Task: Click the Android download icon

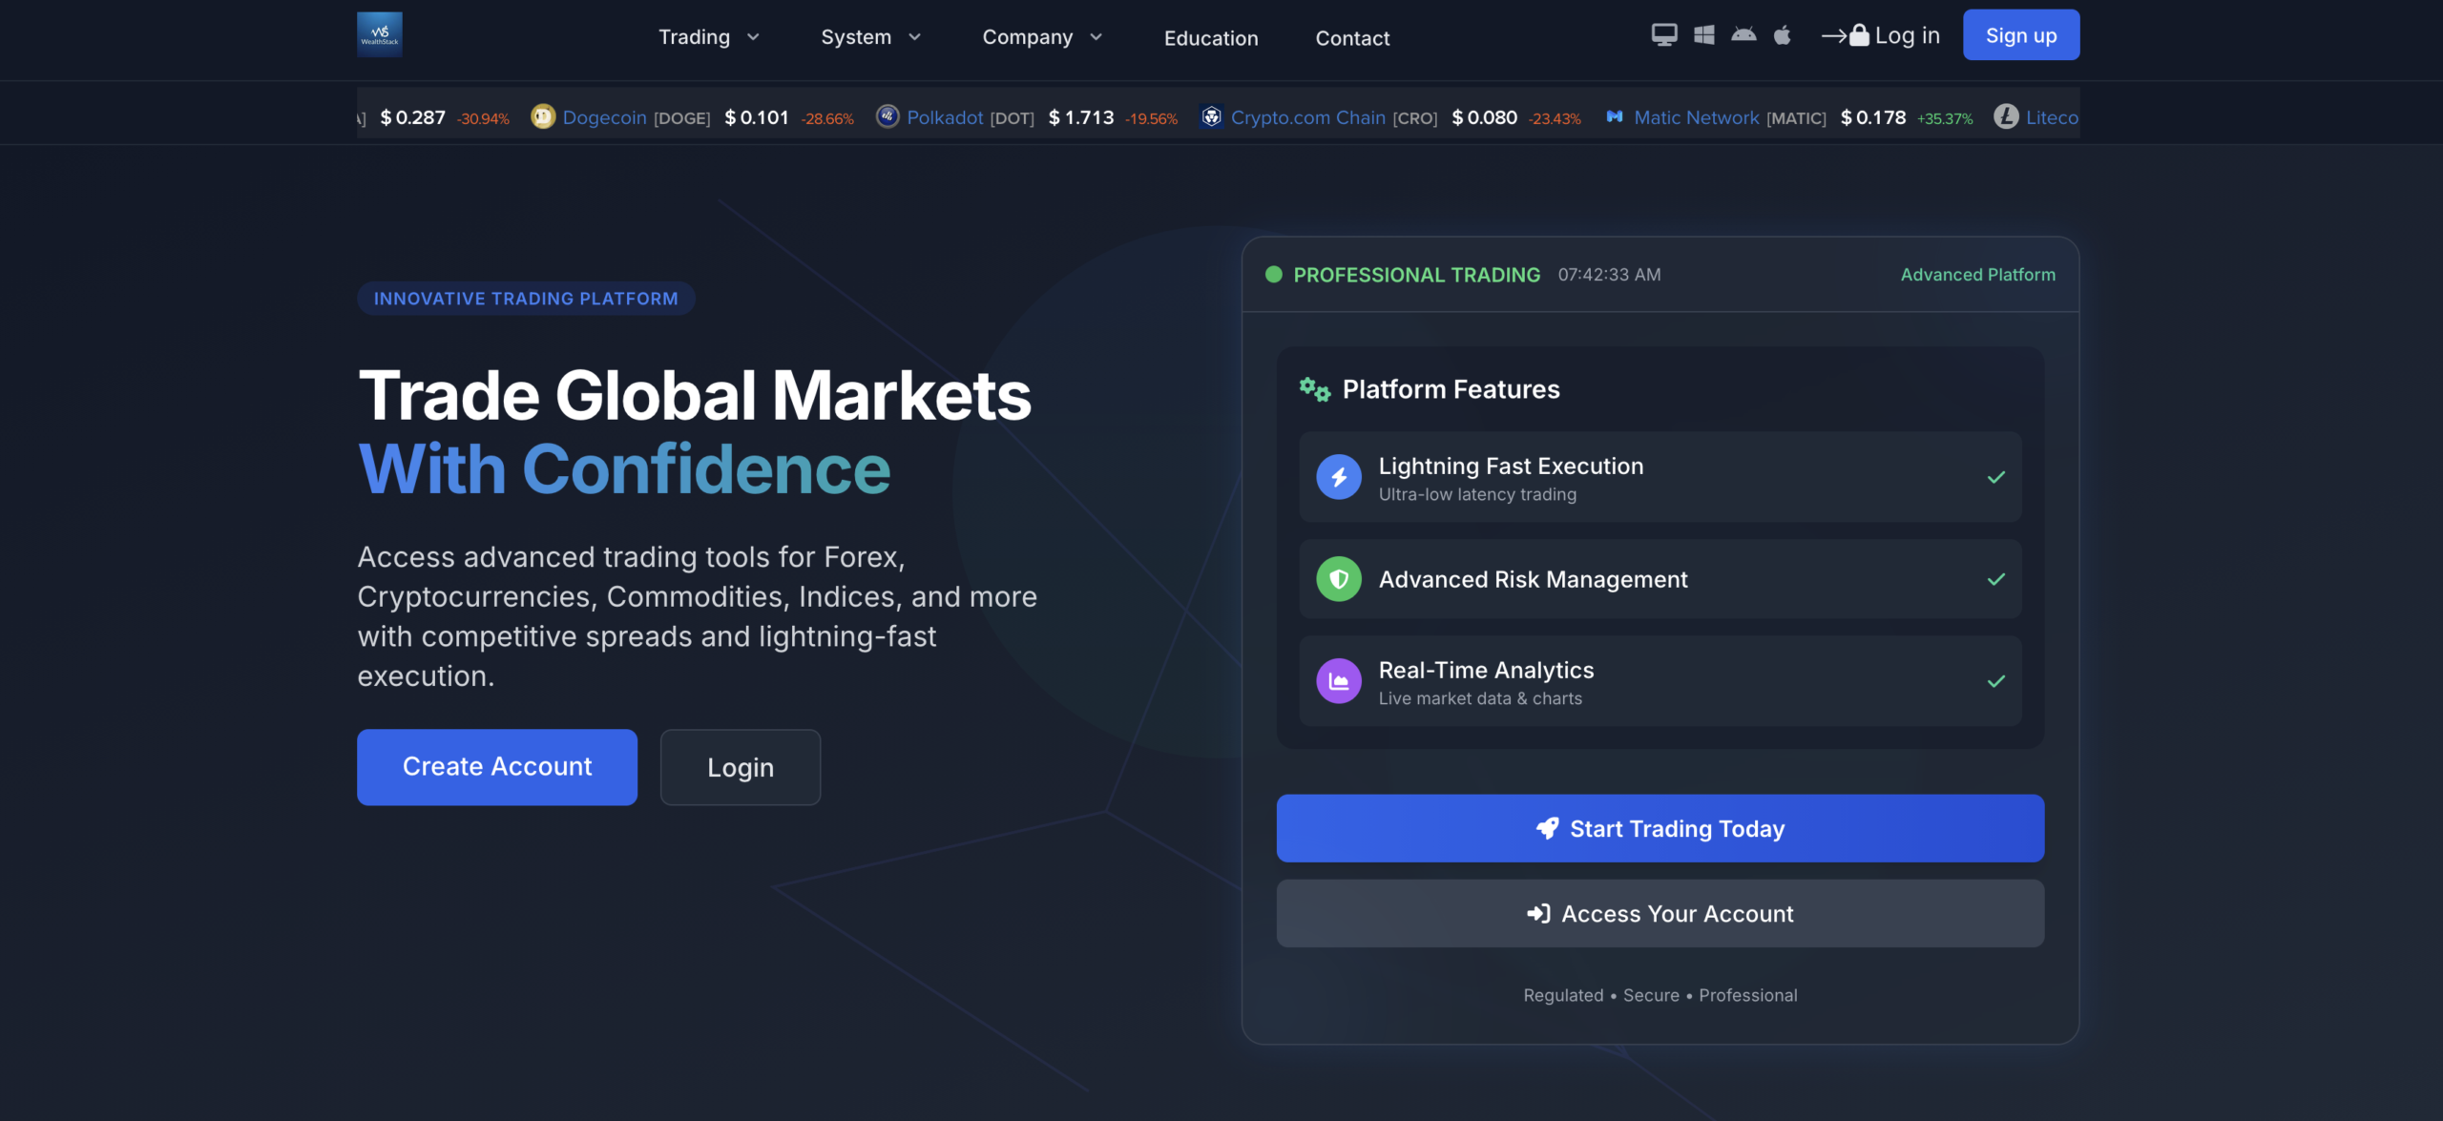Action: 1744,34
